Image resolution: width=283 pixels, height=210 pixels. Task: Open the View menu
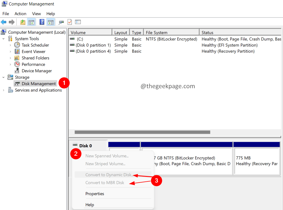pyautogui.click(x=36, y=14)
